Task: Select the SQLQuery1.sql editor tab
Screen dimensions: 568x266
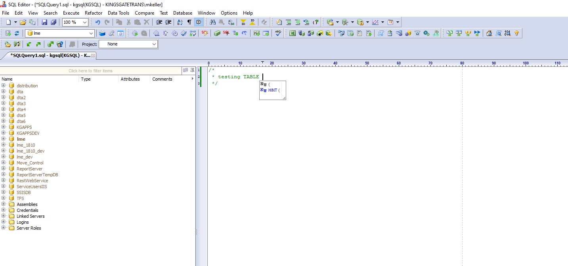Action: [50, 56]
